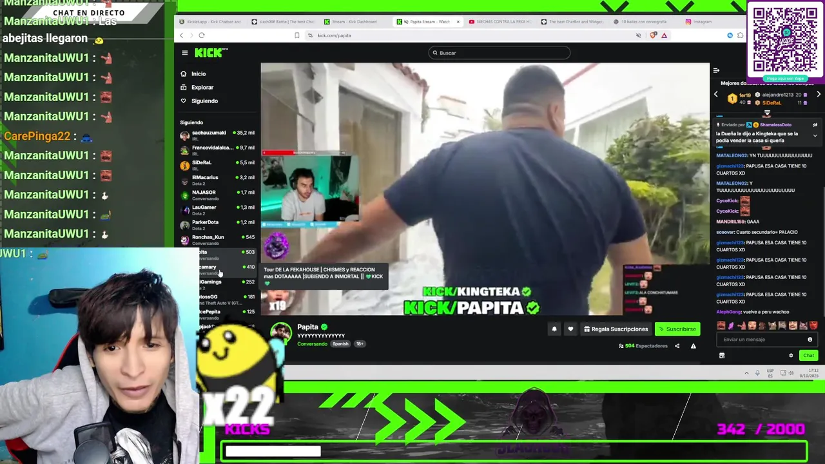The height and width of the screenshot is (464, 825).
Task: Click sachauzumaki avatar icon
Action: pos(185,135)
